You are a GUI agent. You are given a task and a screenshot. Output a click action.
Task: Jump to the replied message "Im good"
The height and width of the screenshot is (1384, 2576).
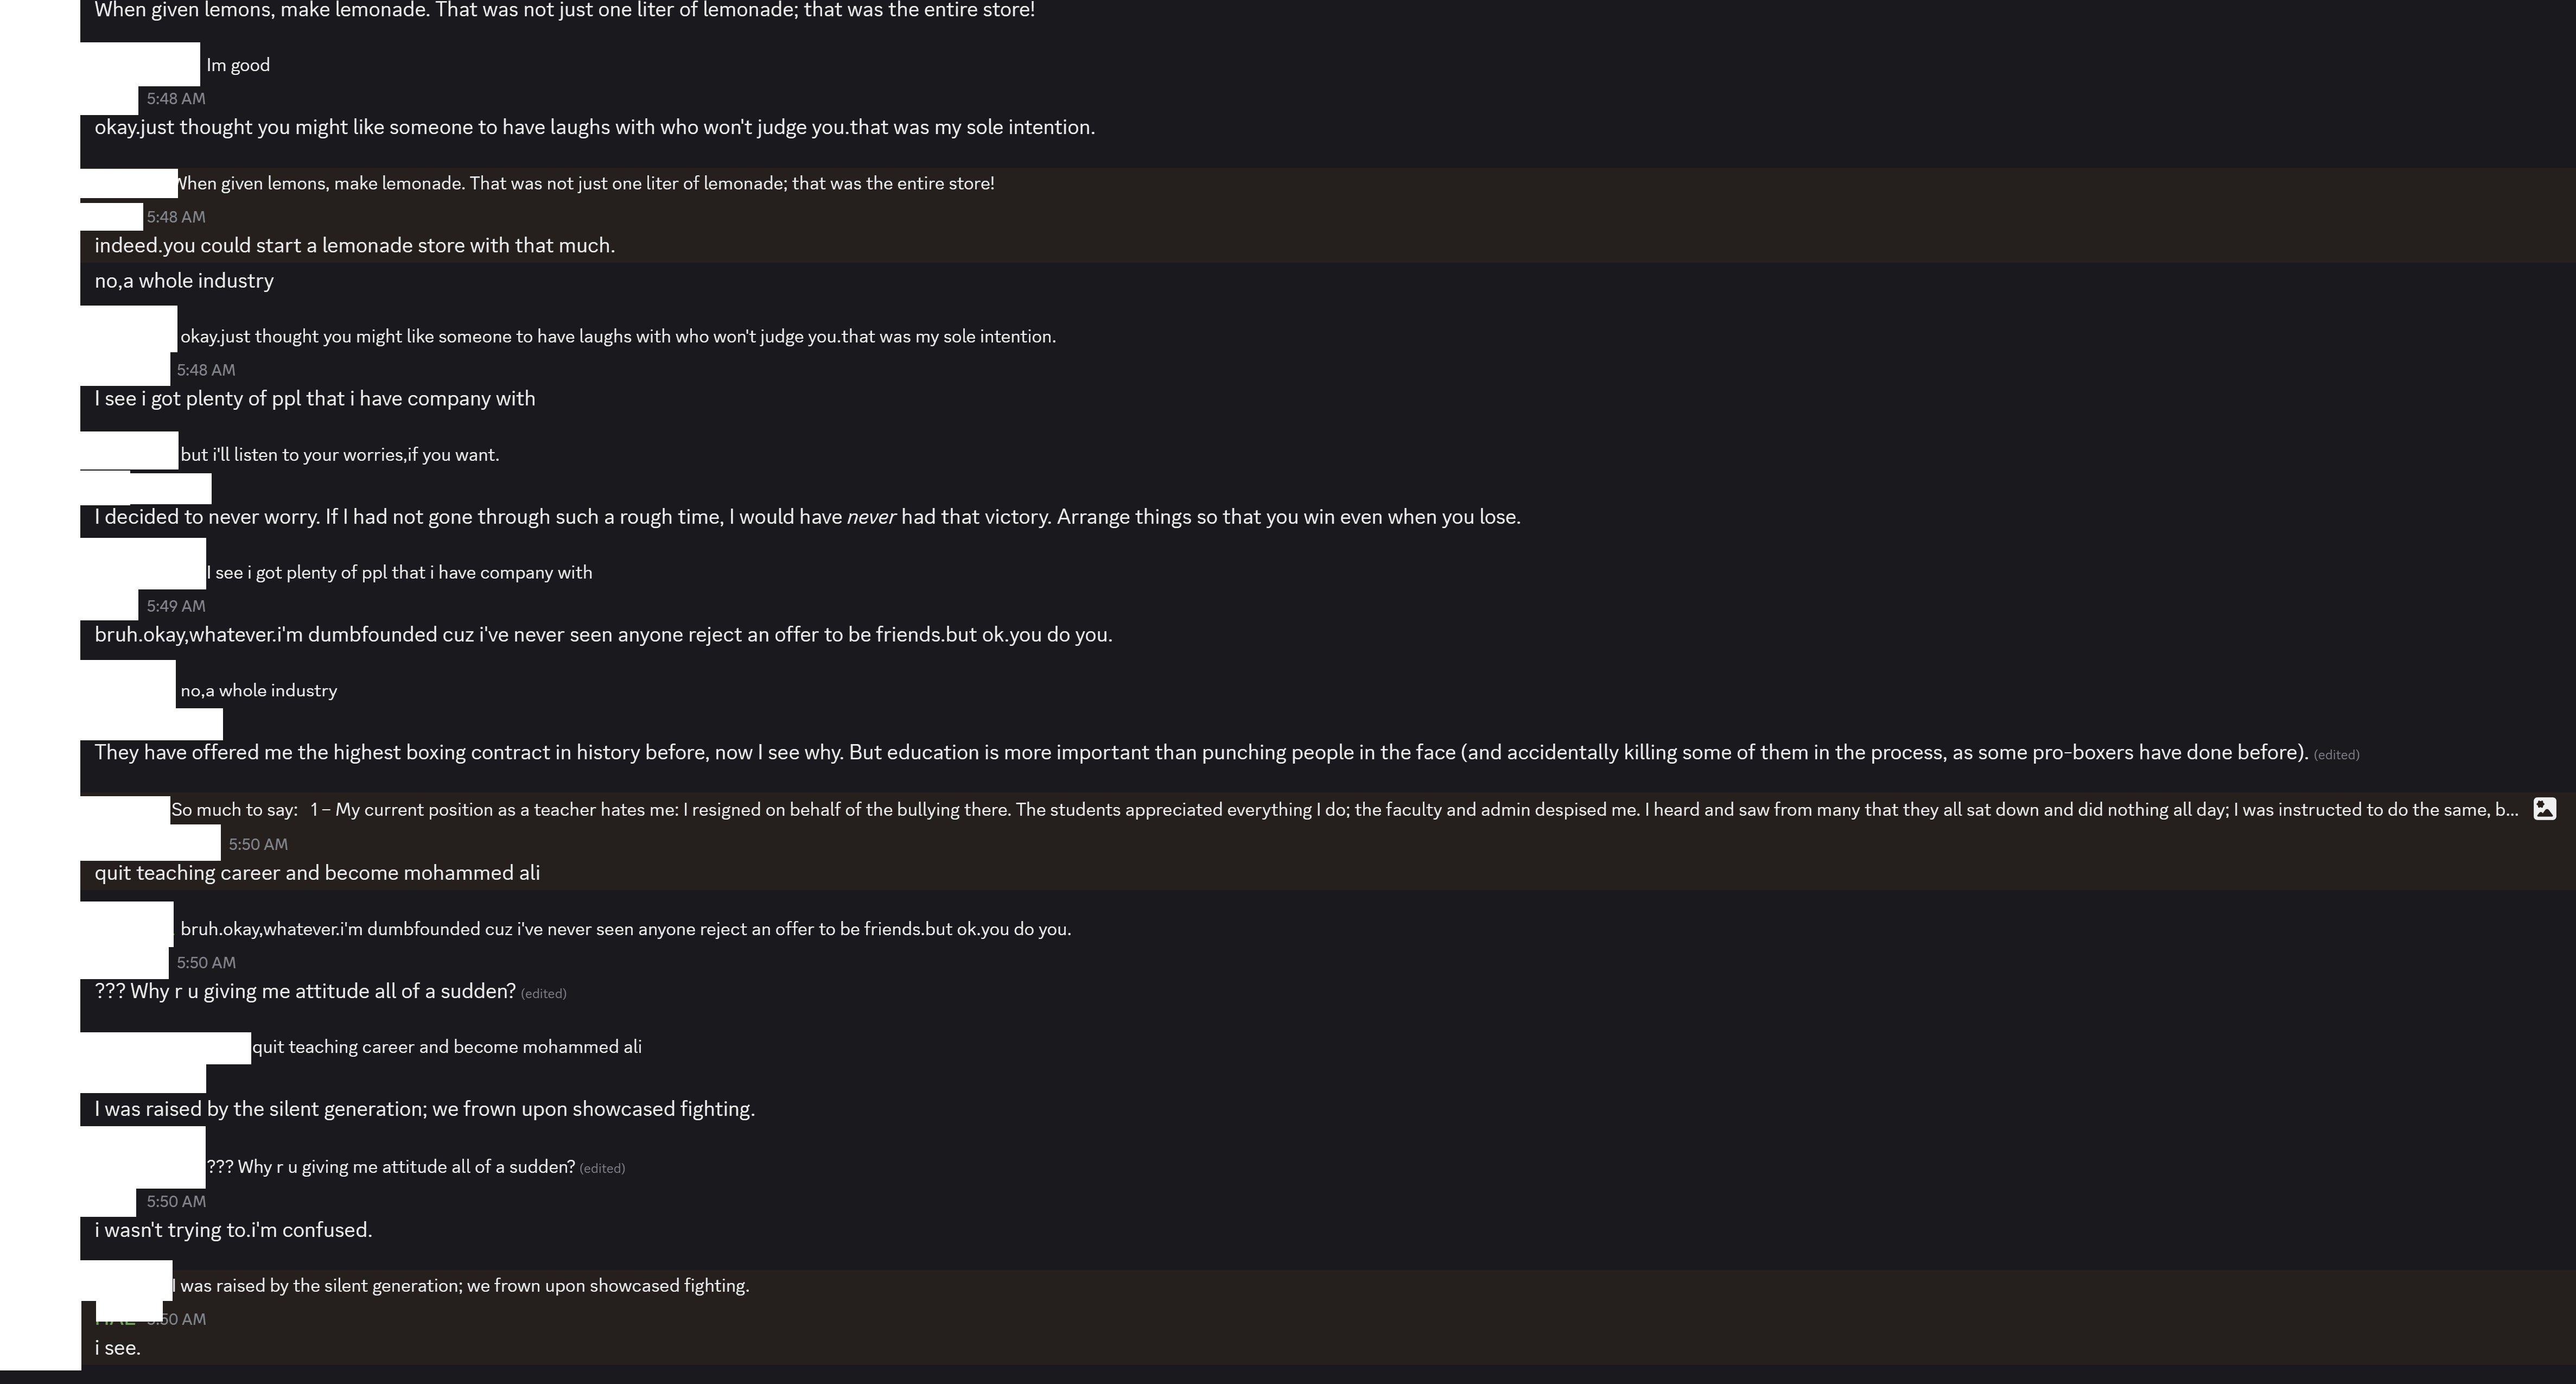point(238,65)
